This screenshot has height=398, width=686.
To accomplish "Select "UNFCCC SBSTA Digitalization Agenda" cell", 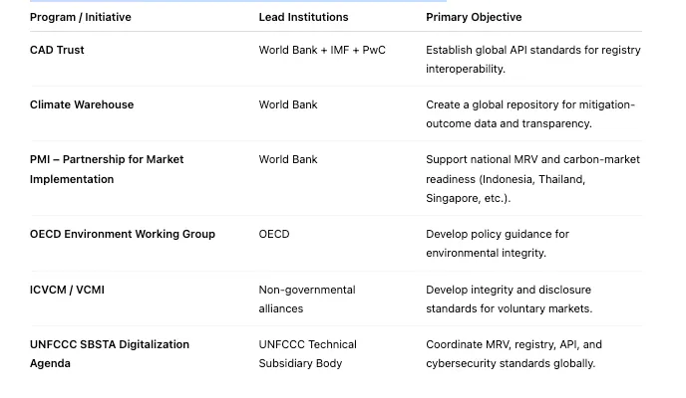I will pyautogui.click(x=110, y=353).
